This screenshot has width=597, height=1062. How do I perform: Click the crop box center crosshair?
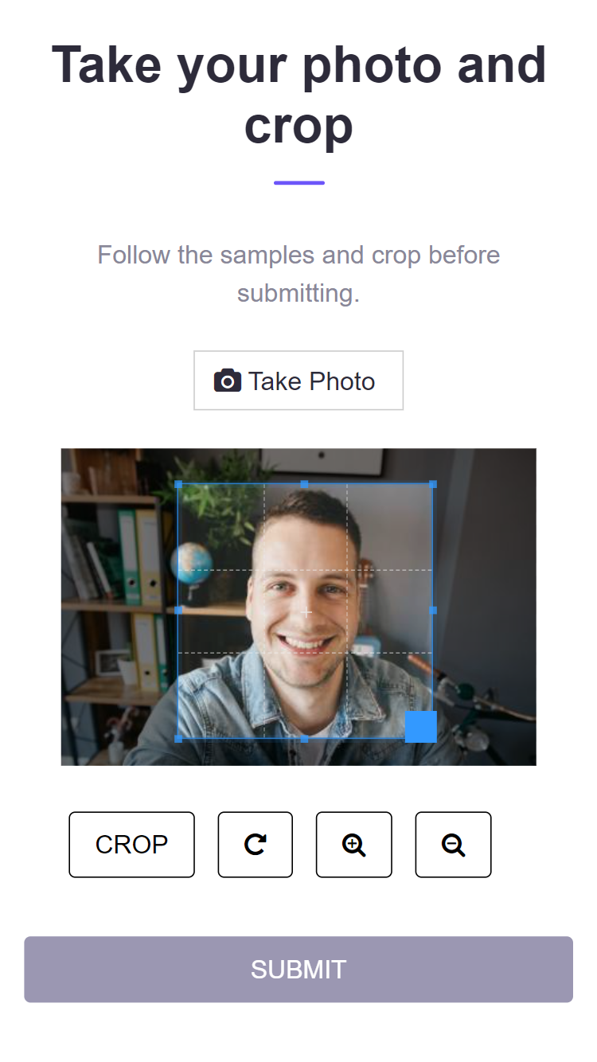[x=307, y=612]
